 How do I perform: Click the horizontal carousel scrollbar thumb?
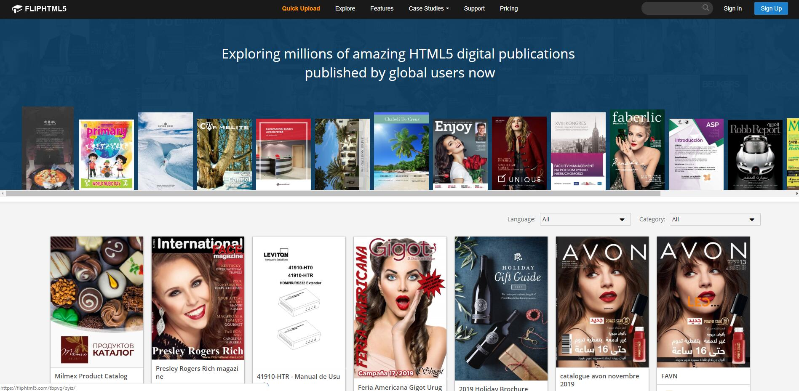click(333, 194)
